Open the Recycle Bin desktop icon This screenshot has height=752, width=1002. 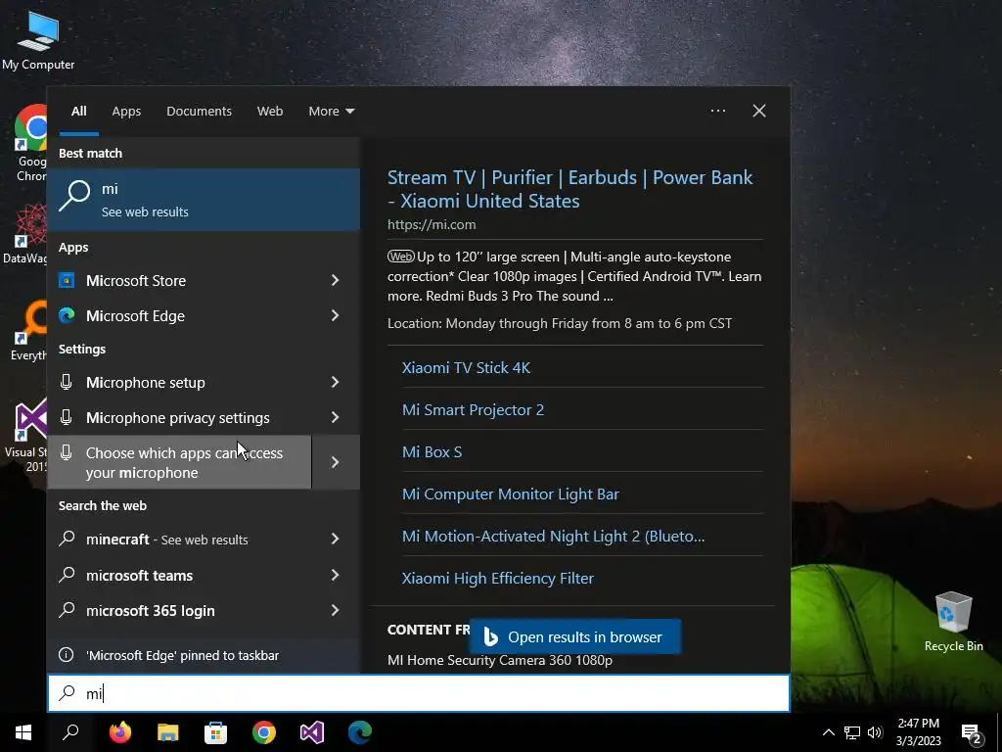(953, 620)
